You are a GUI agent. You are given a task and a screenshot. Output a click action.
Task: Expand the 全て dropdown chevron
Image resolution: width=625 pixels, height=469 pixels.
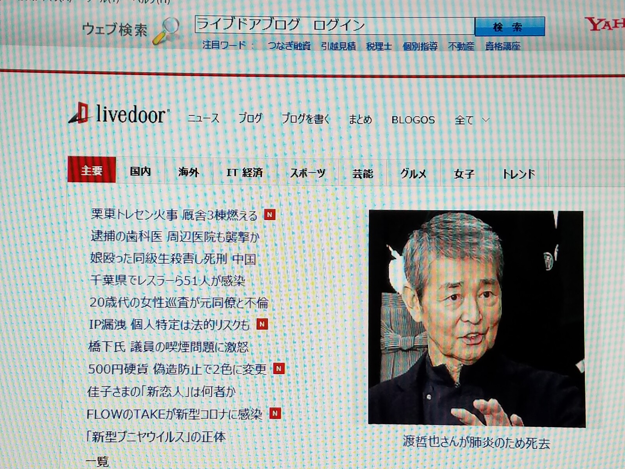click(486, 120)
